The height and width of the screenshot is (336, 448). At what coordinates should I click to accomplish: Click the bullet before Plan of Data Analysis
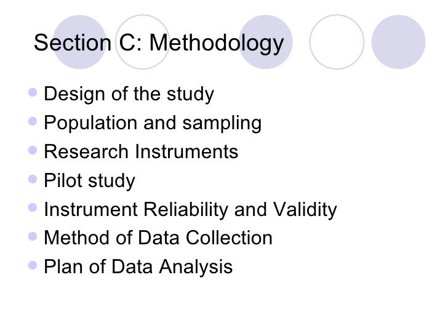coord(37,266)
